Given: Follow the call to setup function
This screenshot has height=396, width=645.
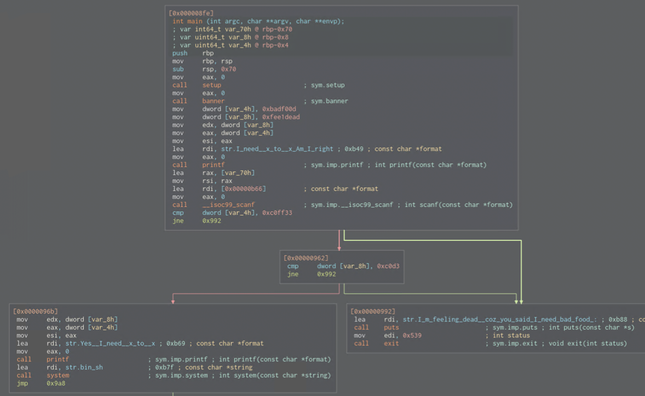Looking at the screenshot, I should [x=211, y=85].
